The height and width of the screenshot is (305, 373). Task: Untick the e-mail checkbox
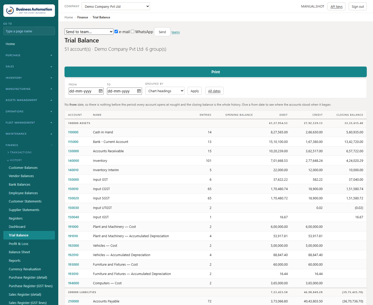pyautogui.click(x=116, y=32)
